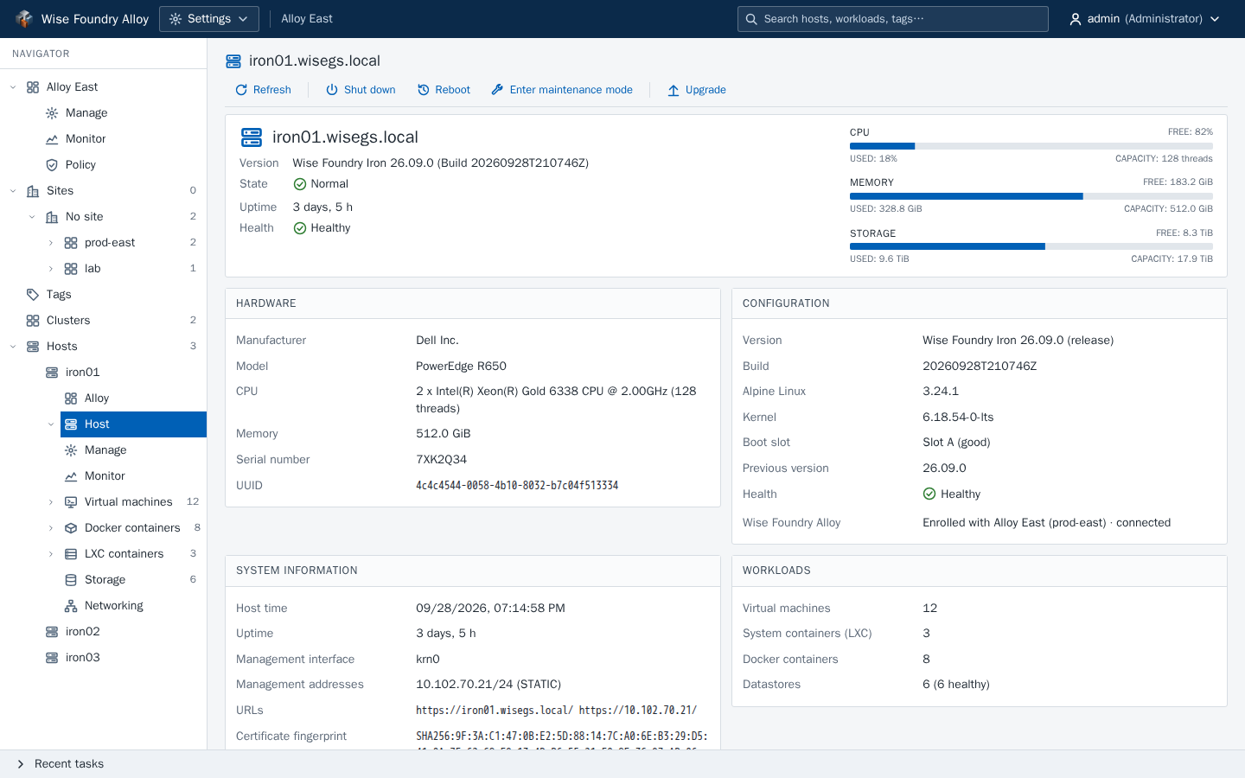This screenshot has width=1245, height=778.
Task: Click the search hosts, workloads, tags field
Action: (x=893, y=19)
